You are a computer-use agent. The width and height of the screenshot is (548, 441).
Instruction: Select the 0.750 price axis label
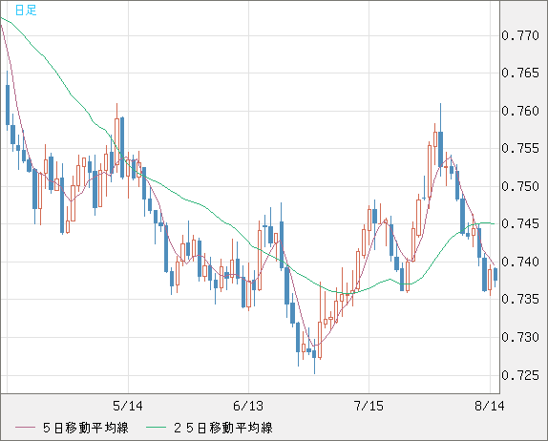[520, 186]
